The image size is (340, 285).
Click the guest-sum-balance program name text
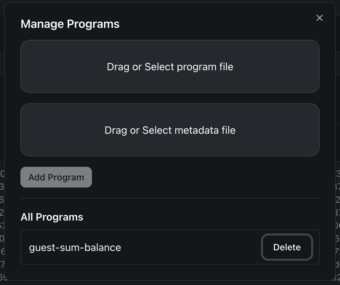click(75, 247)
